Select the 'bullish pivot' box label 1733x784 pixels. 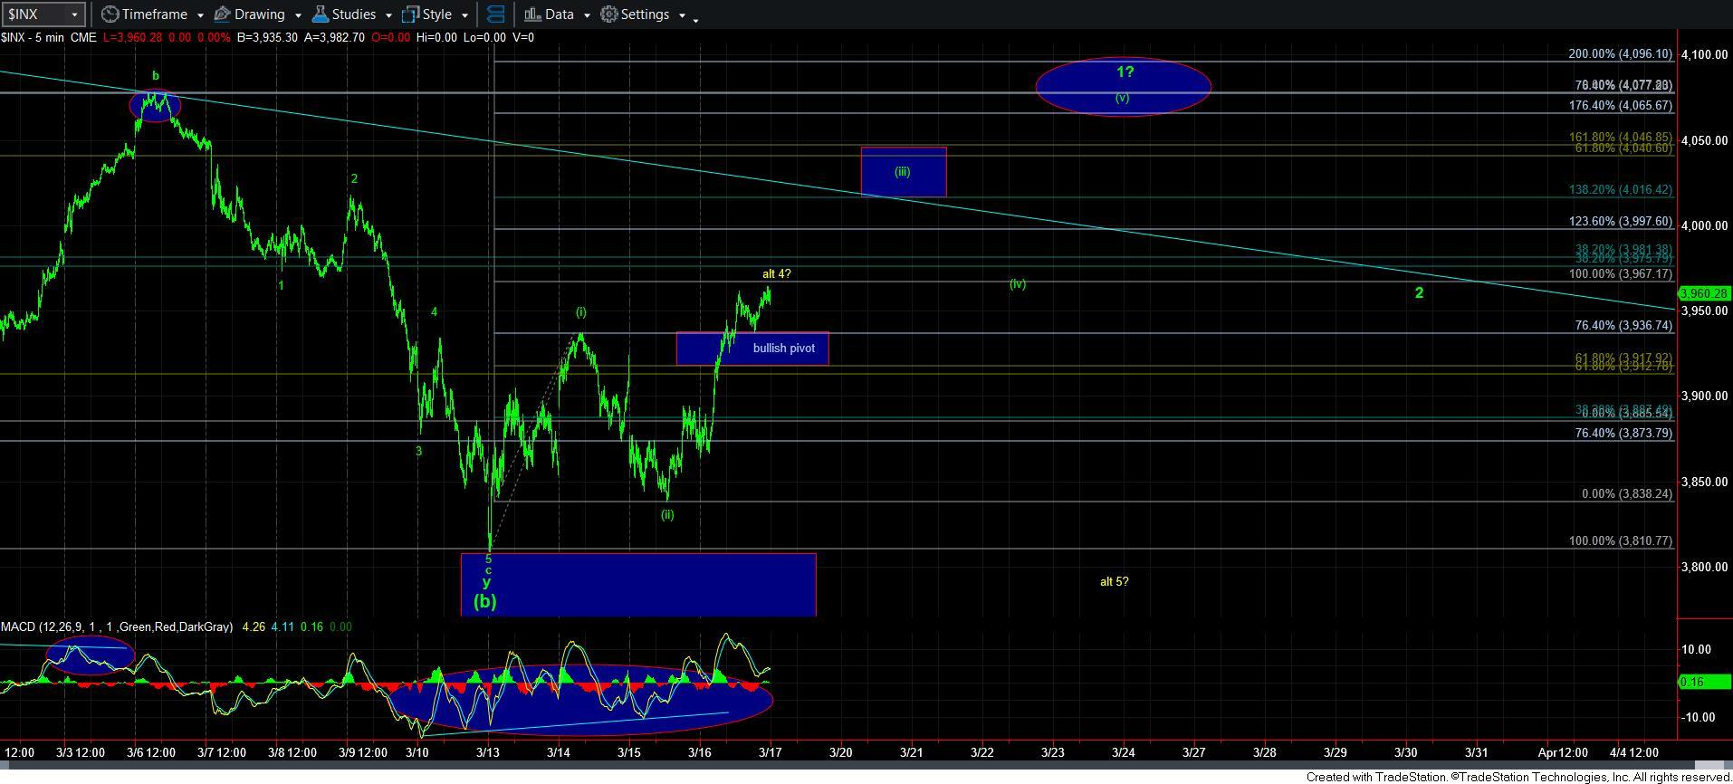(784, 348)
